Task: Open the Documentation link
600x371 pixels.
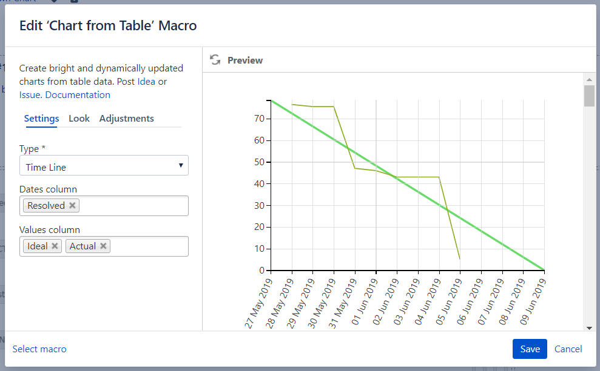Action: pos(78,95)
